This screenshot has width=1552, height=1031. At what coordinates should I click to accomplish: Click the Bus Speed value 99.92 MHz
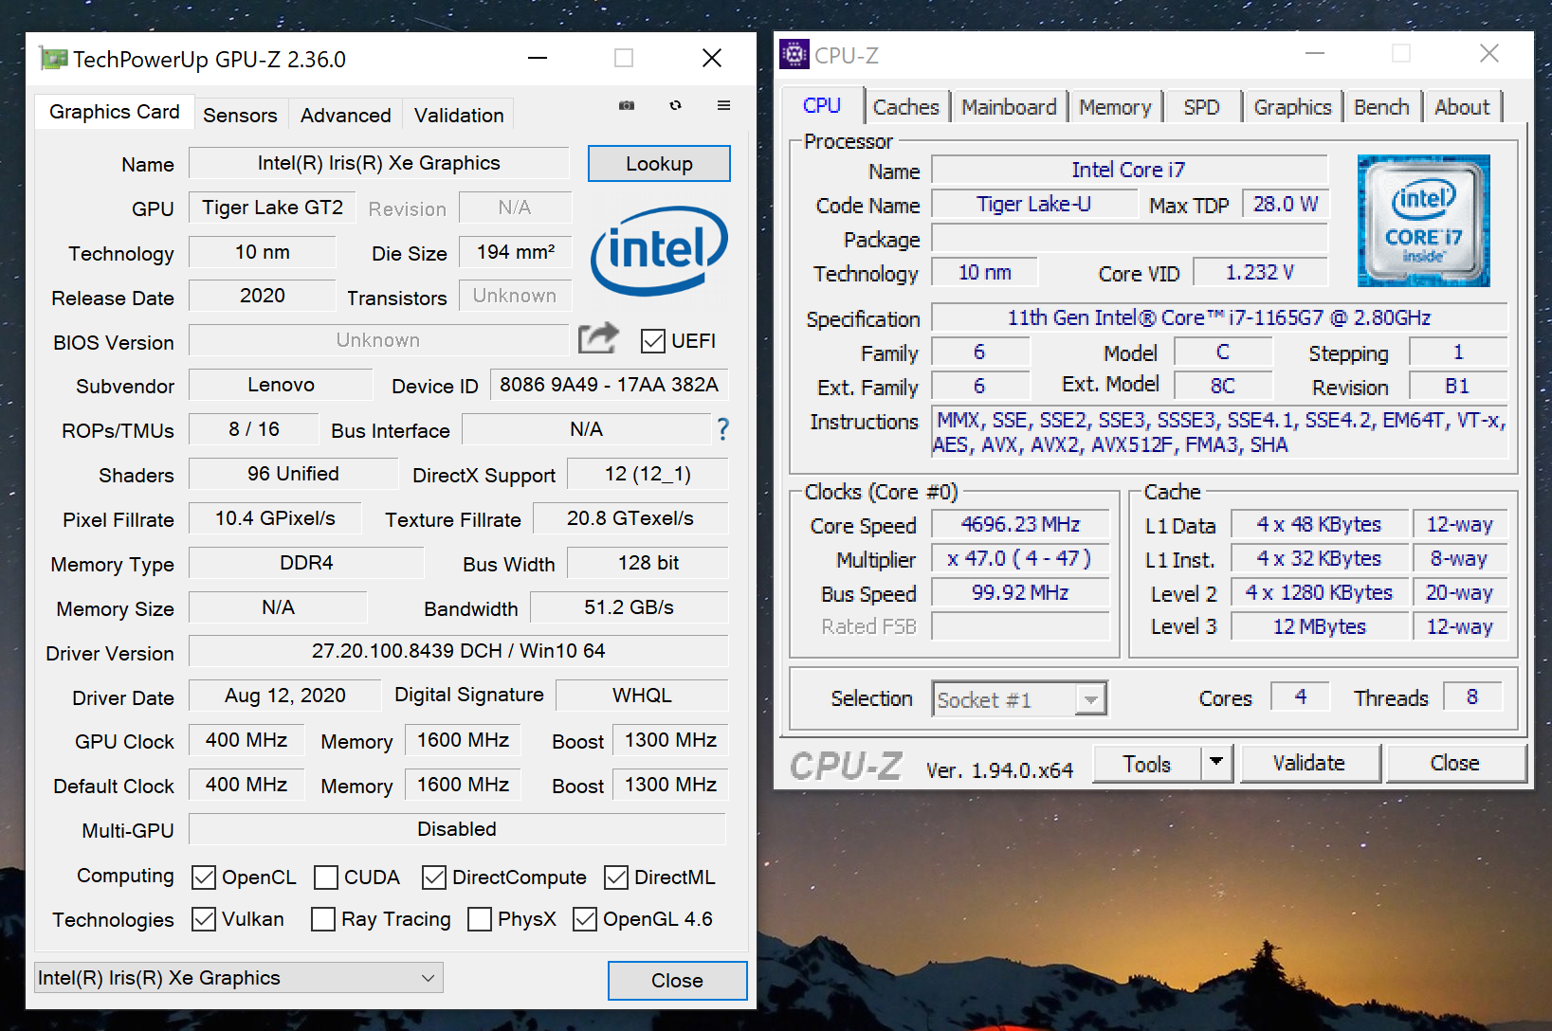click(x=1020, y=592)
